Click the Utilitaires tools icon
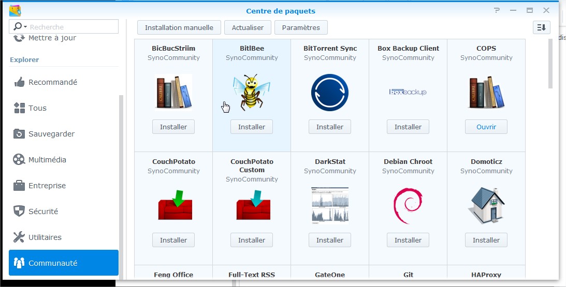The height and width of the screenshot is (287, 566). [x=19, y=237]
